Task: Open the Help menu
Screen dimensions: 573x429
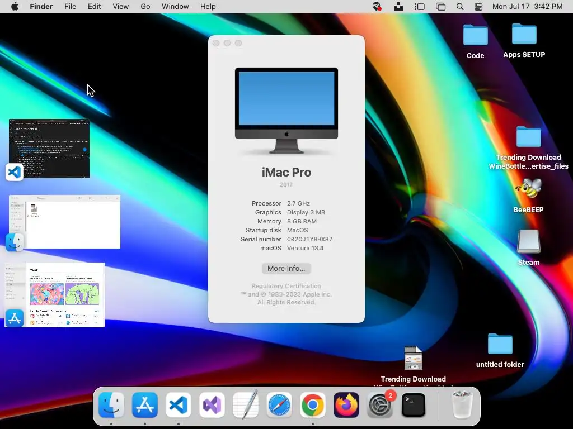Action: pyautogui.click(x=208, y=7)
